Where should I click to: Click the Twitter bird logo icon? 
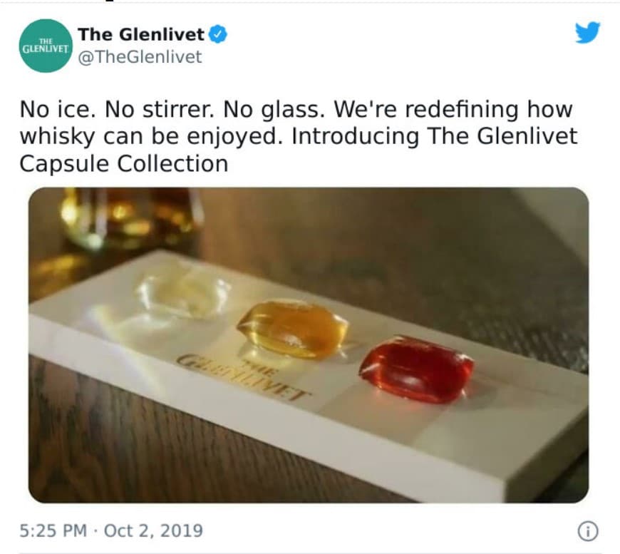(588, 33)
